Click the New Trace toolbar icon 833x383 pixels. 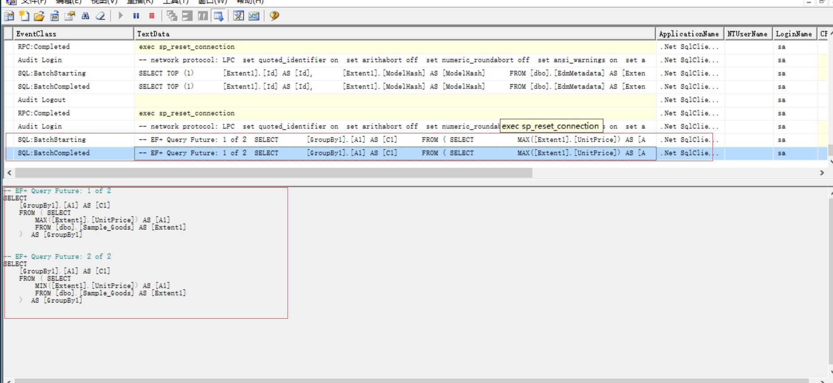coord(9,16)
